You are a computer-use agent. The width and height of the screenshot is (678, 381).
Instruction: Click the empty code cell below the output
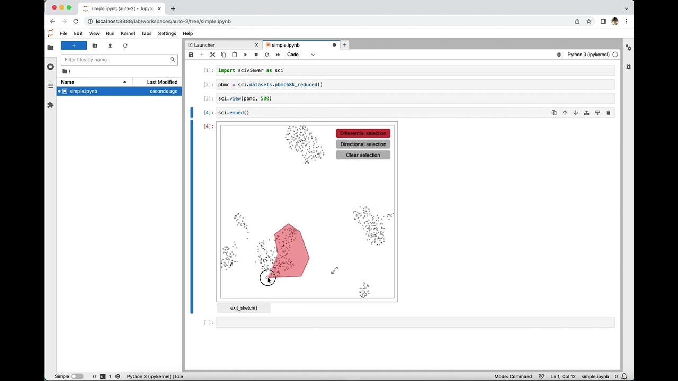(x=415, y=322)
